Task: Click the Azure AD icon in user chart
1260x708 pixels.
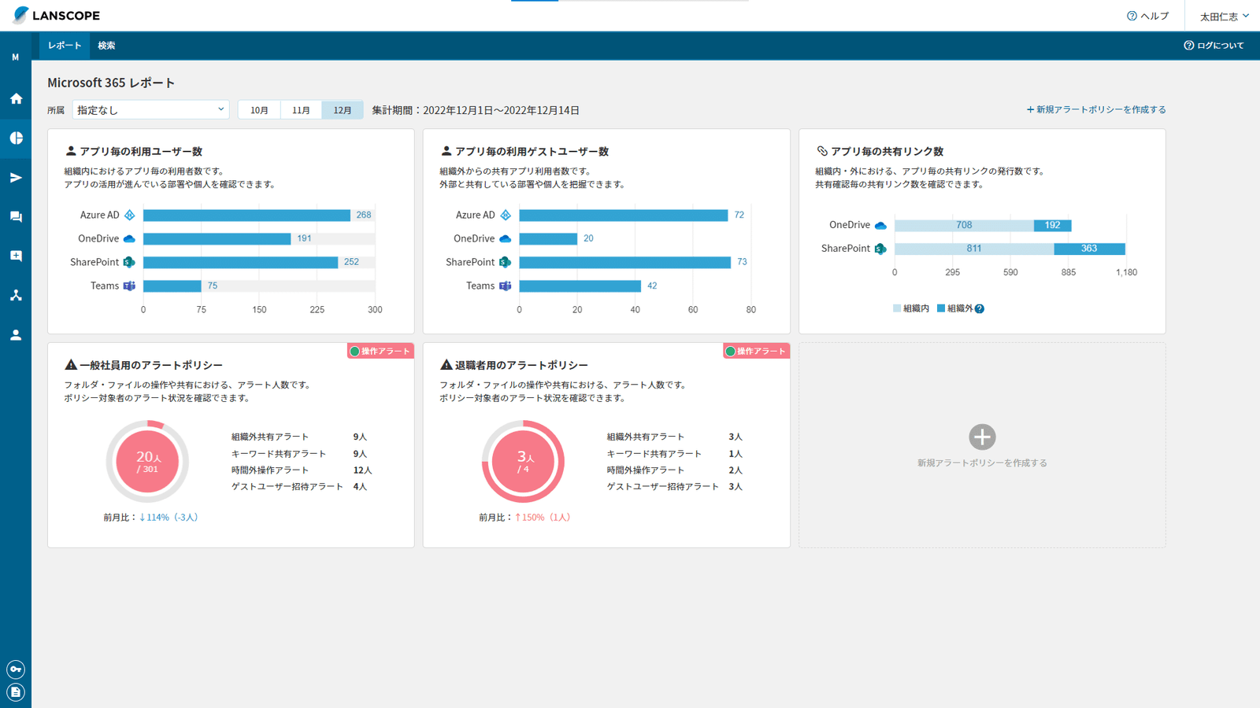Action: pyautogui.click(x=130, y=215)
